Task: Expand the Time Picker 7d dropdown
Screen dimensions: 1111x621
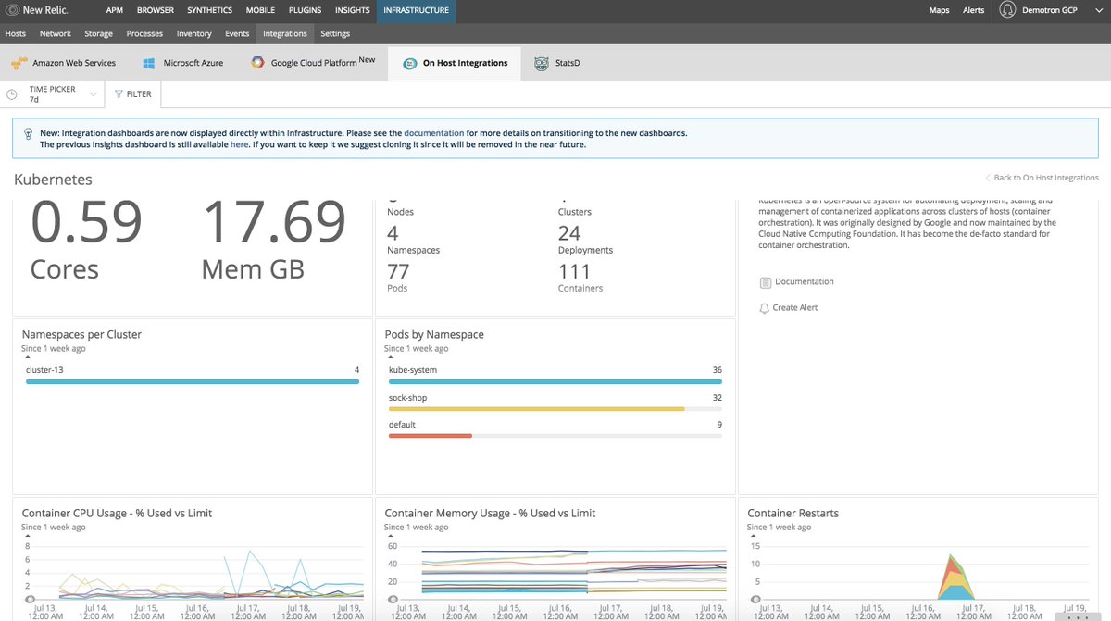Action: pyautogui.click(x=54, y=94)
